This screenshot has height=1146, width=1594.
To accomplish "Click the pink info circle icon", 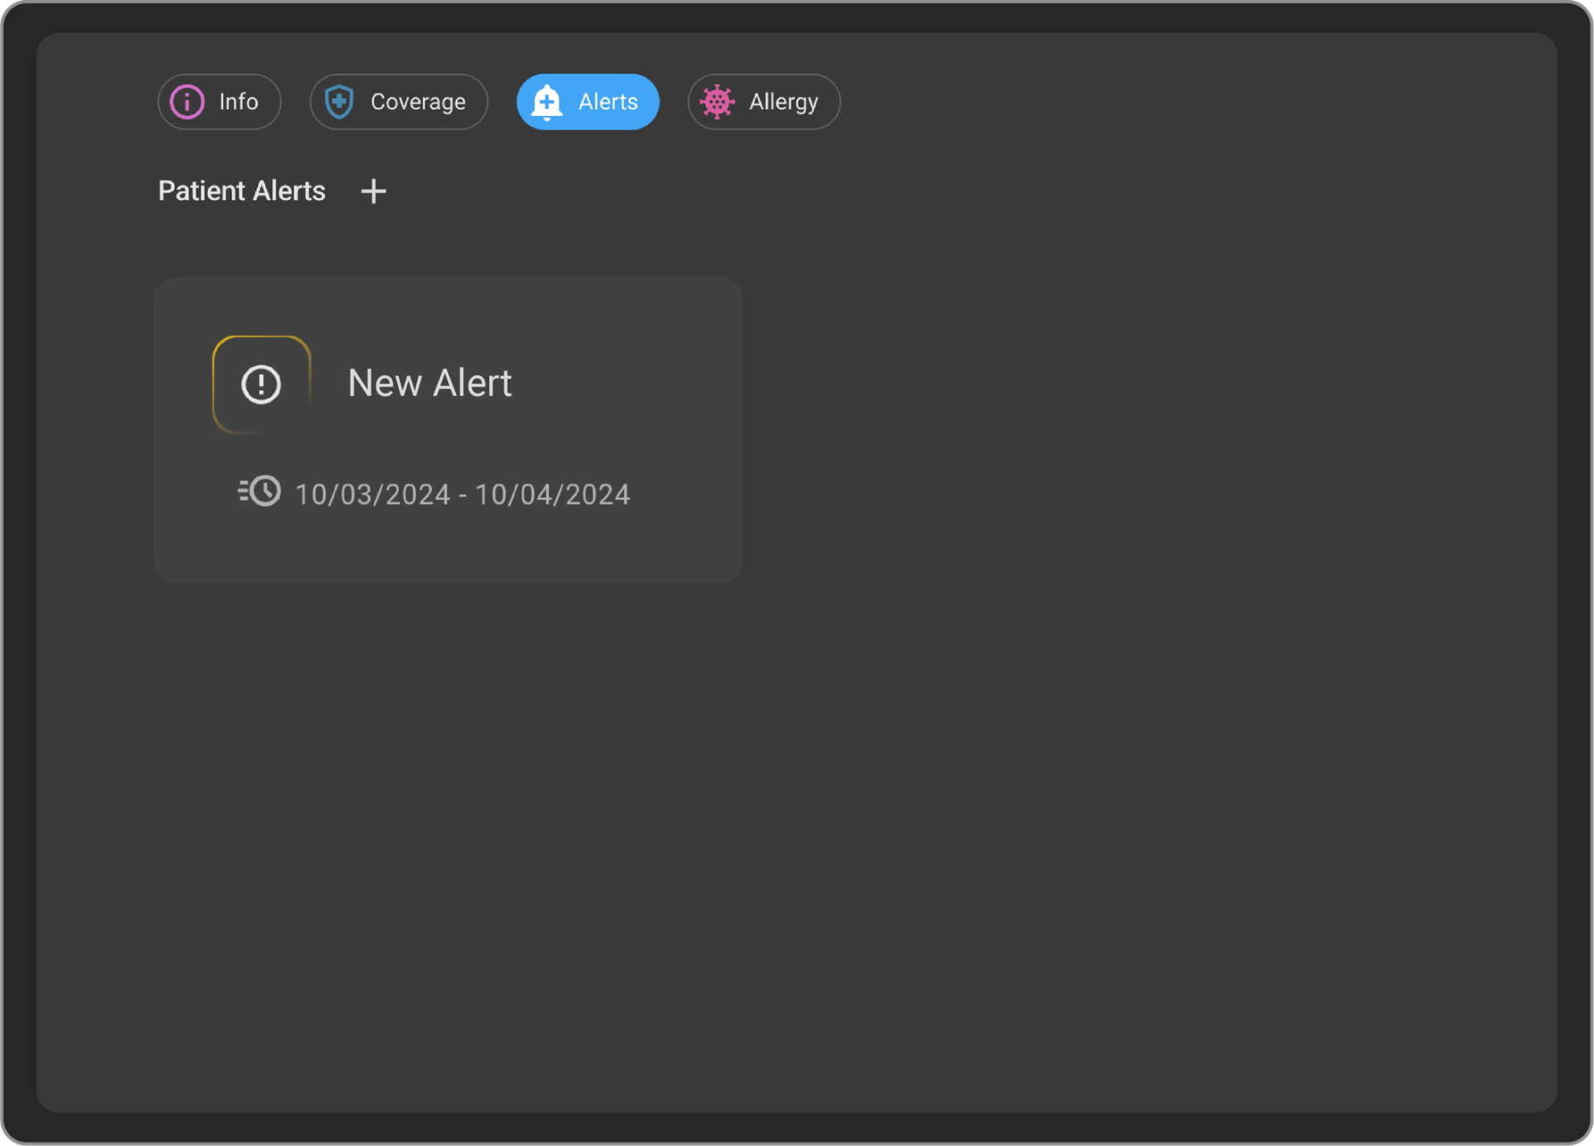I will tap(187, 102).
